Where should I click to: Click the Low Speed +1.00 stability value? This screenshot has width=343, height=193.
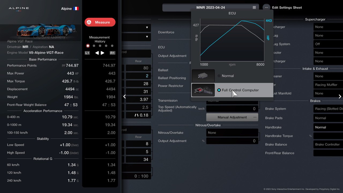tap(69, 145)
